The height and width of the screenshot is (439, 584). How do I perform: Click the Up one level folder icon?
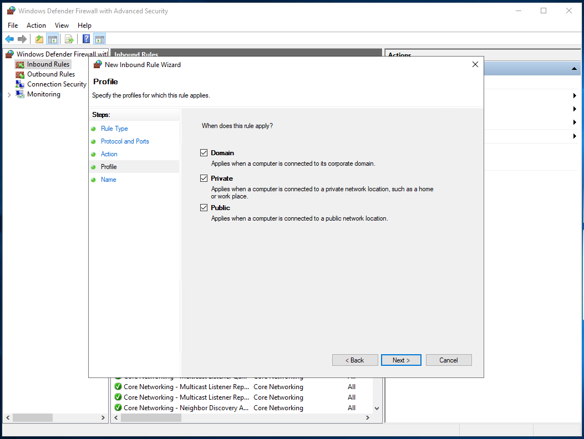(39, 39)
